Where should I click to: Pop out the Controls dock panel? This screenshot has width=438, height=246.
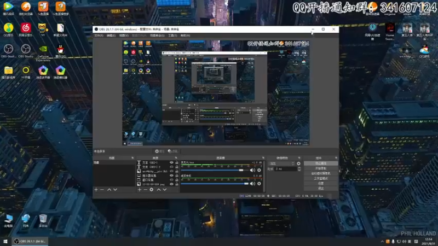click(x=336, y=158)
